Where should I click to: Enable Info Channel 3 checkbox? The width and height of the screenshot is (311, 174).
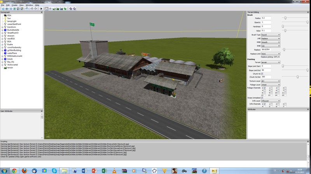[285, 104]
